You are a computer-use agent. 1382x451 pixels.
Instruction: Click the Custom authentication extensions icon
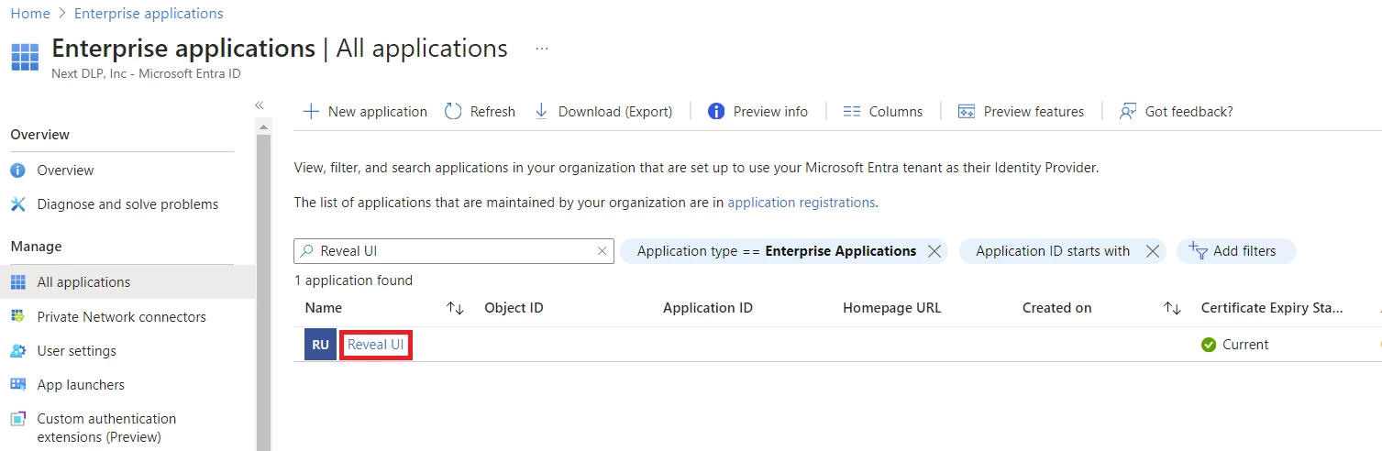(18, 419)
